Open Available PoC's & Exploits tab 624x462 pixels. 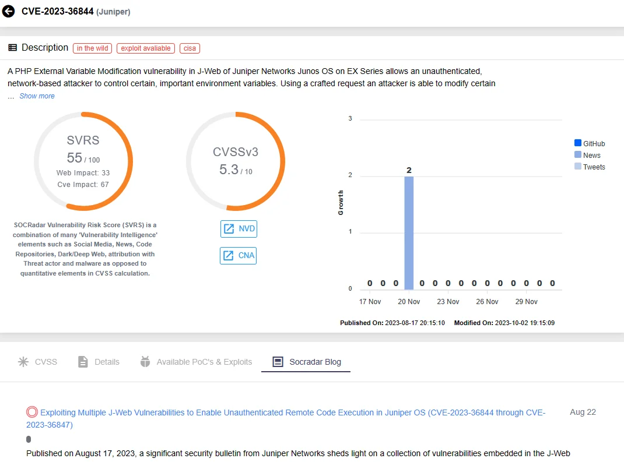click(x=196, y=362)
